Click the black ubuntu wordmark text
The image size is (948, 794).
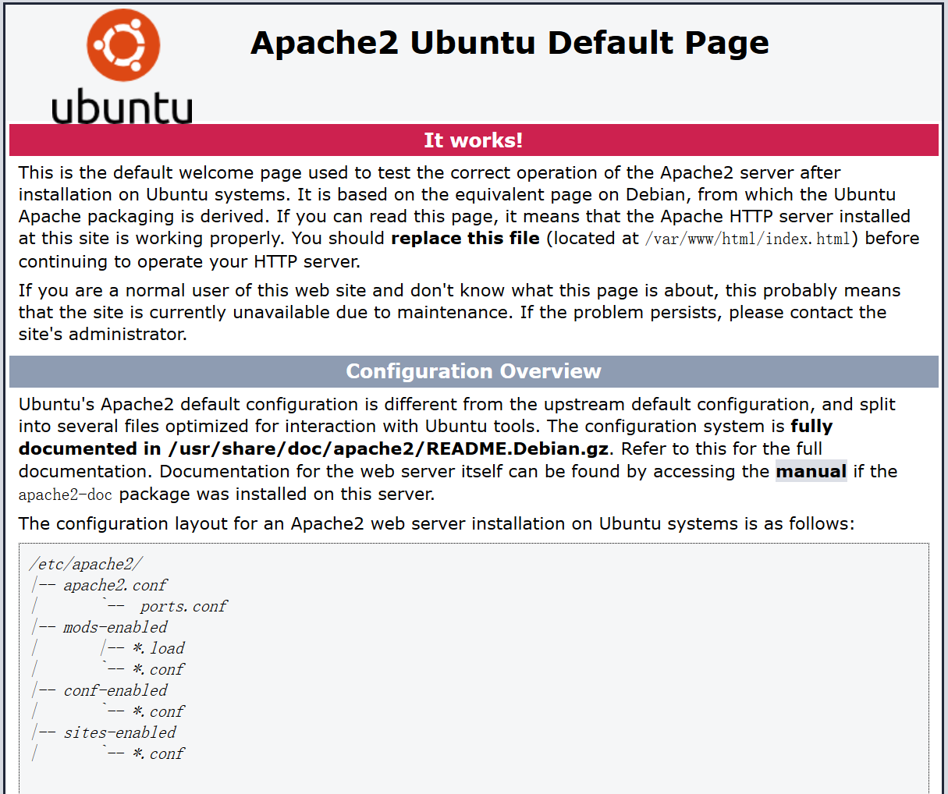pos(122,107)
